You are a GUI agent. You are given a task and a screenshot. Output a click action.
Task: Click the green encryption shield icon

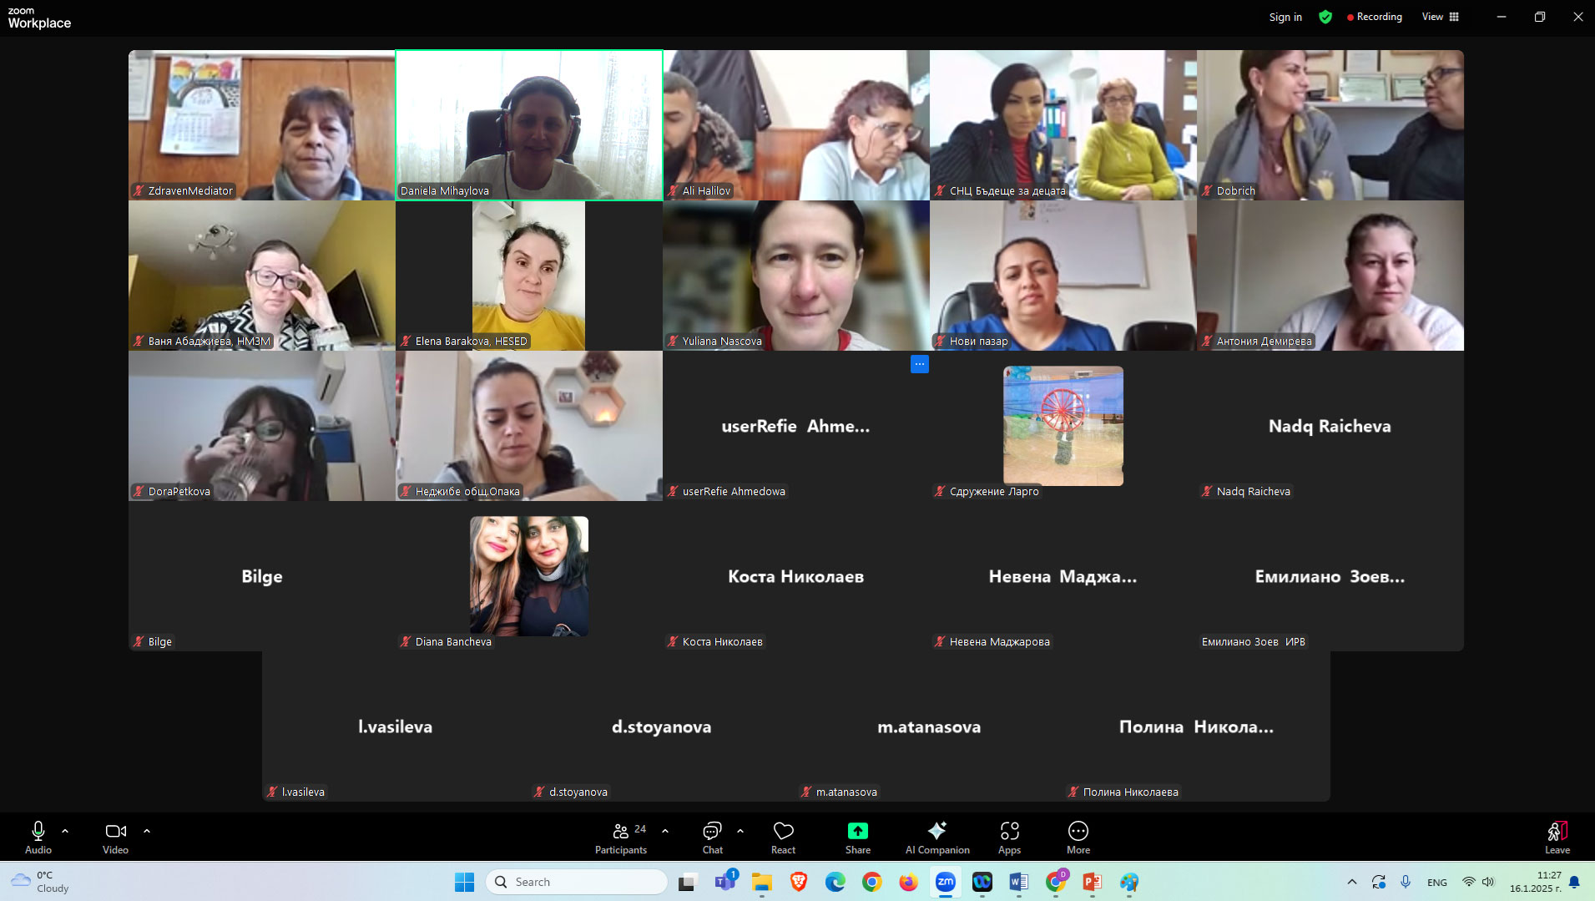1325,17
